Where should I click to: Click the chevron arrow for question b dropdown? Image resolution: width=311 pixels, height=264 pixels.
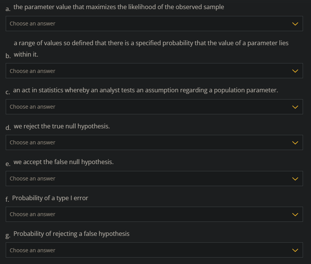(x=295, y=71)
